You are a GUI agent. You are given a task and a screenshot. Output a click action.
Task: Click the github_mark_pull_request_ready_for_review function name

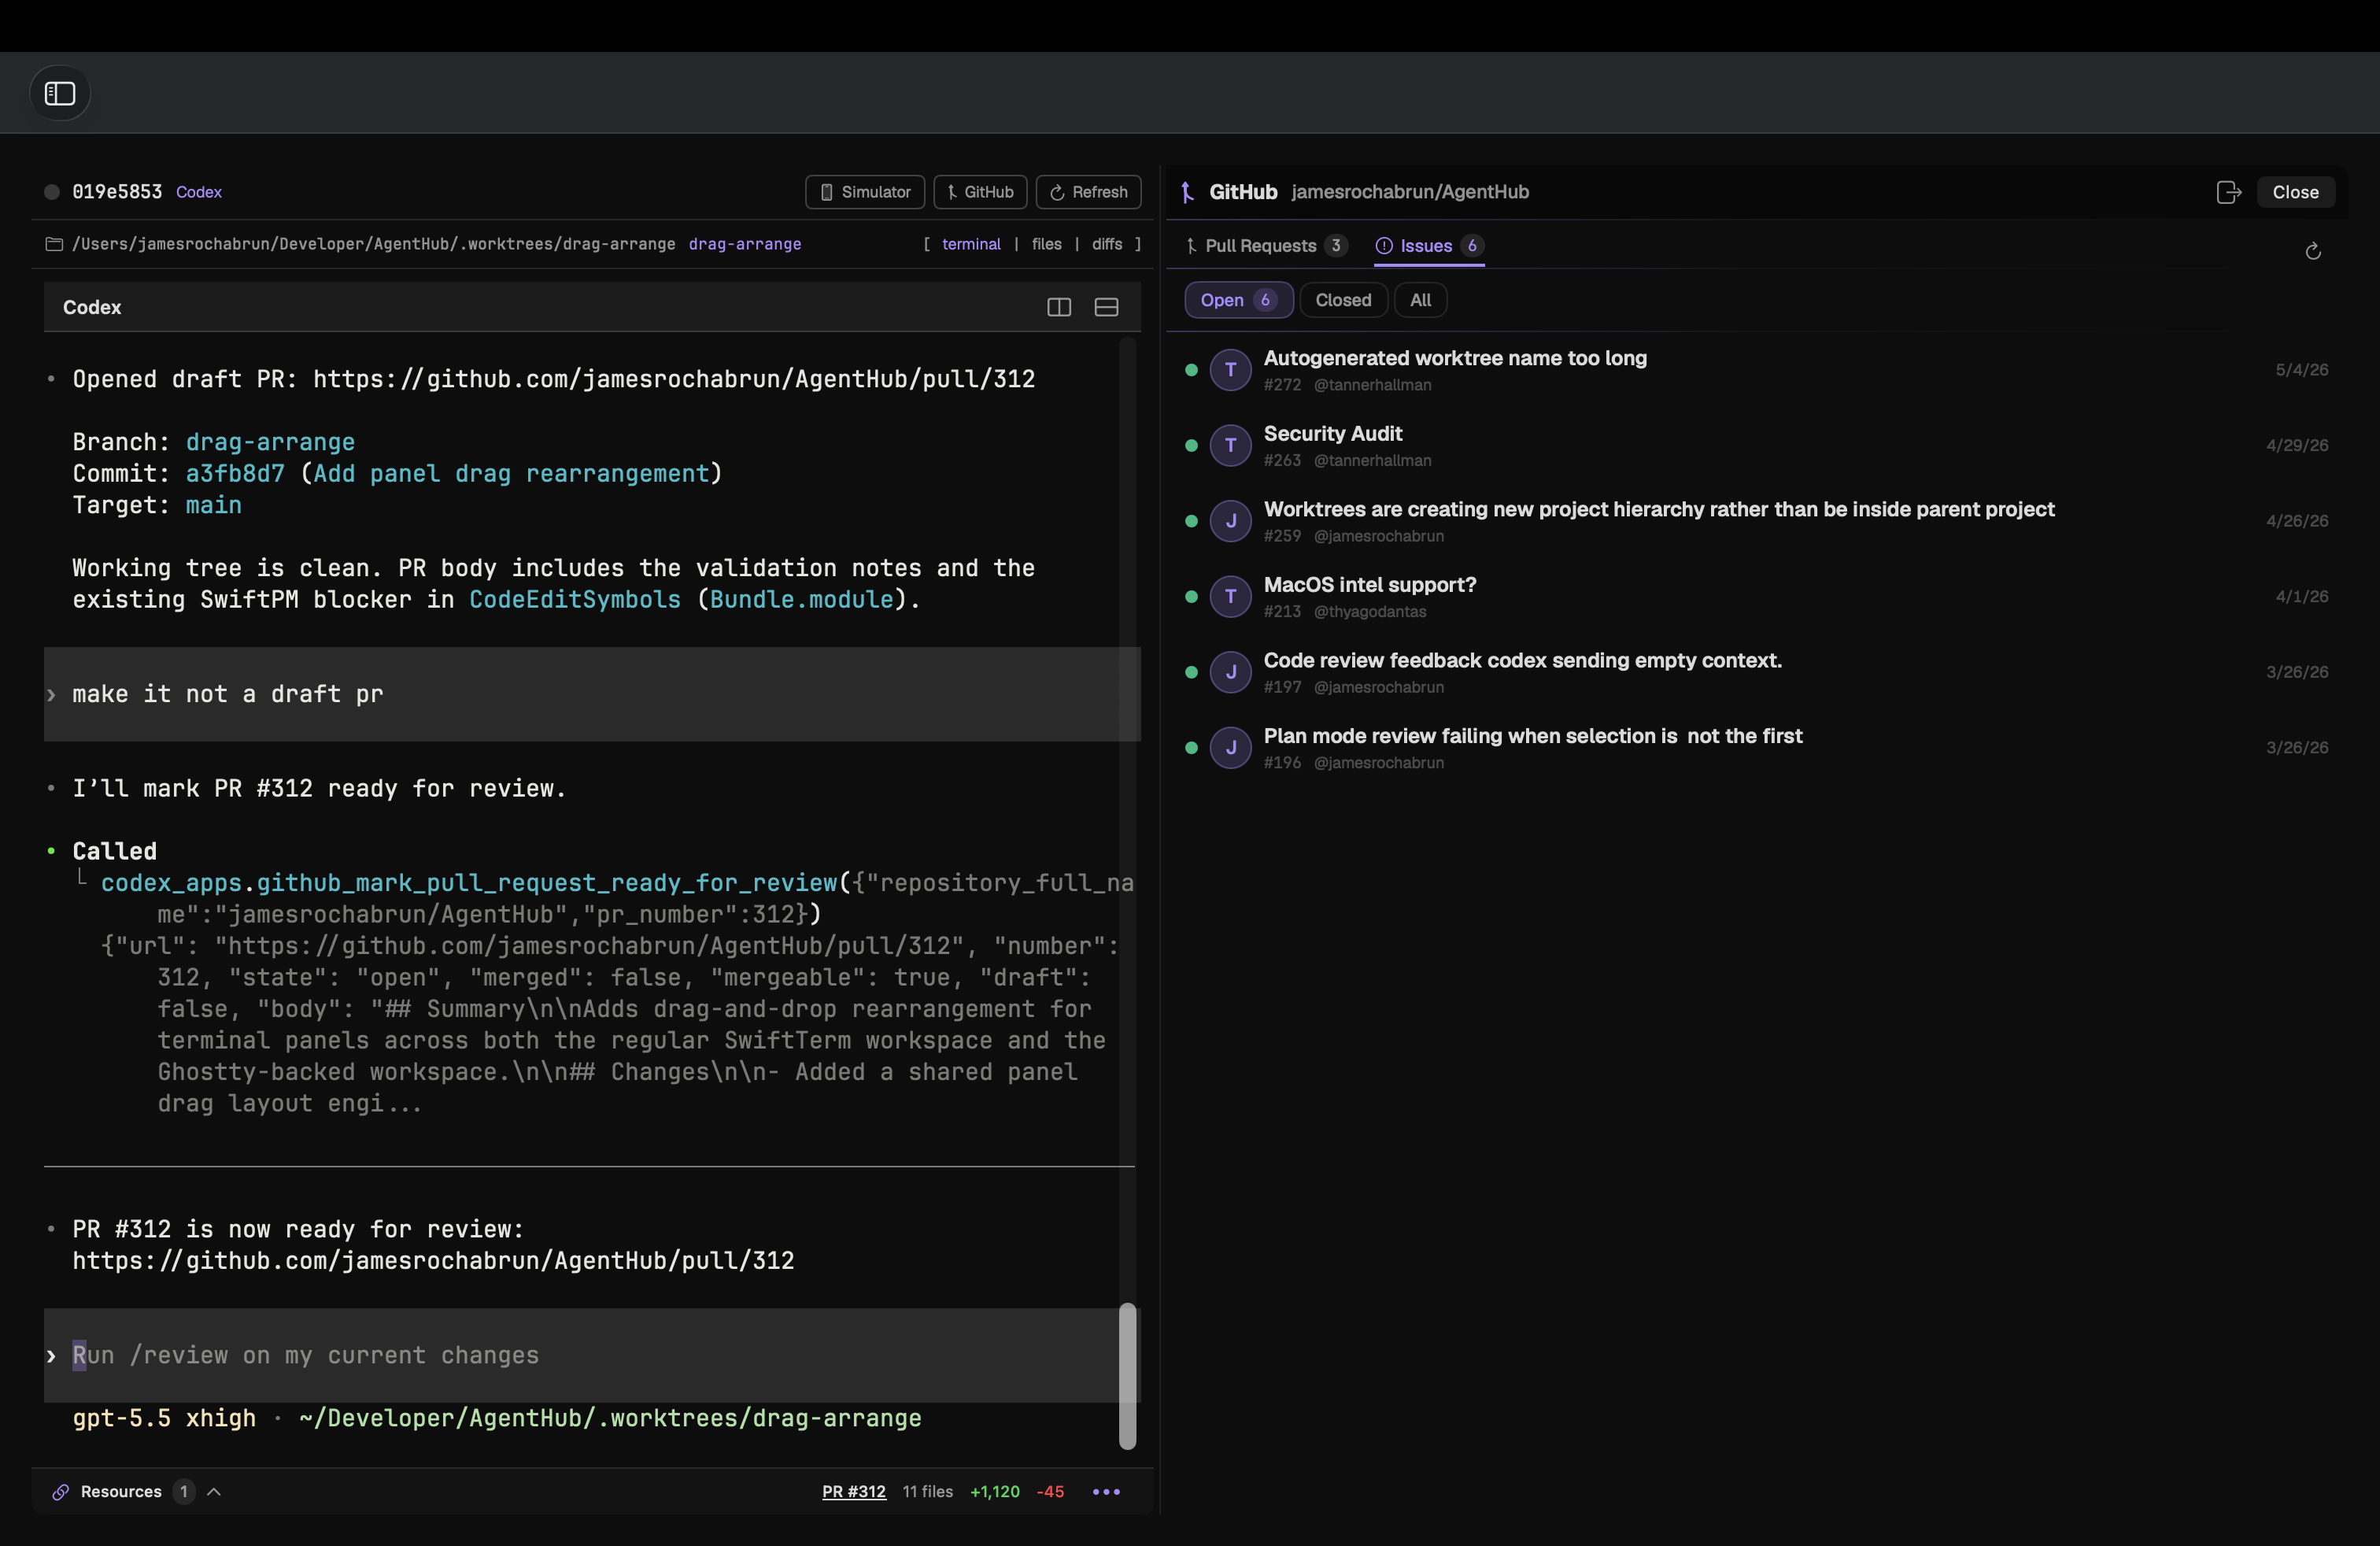[x=546, y=883]
